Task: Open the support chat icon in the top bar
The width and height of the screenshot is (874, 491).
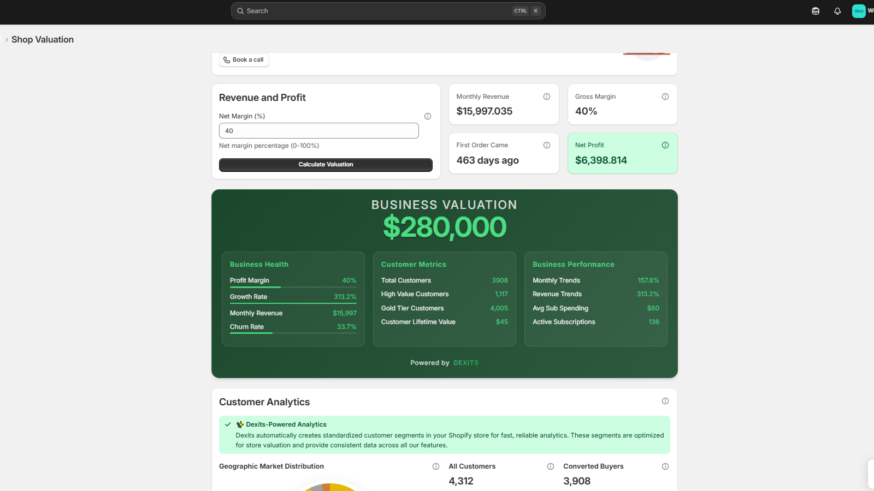Action: coord(816,11)
